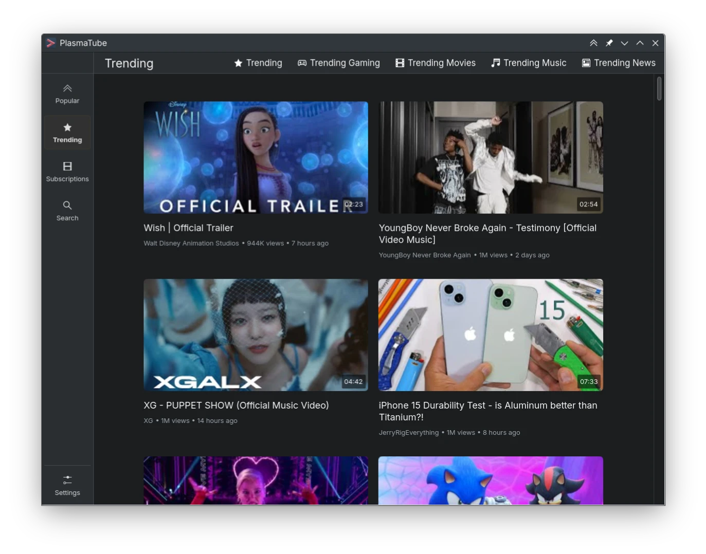
Task: Open the iPhone 15 Durability Test thumbnail
Action: click(x=491, y=335)
